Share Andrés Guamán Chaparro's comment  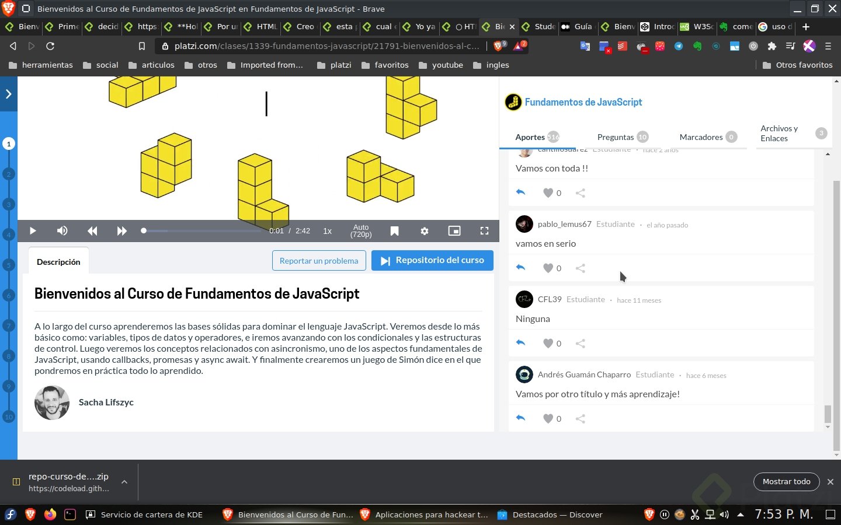(x=581, y=419)
